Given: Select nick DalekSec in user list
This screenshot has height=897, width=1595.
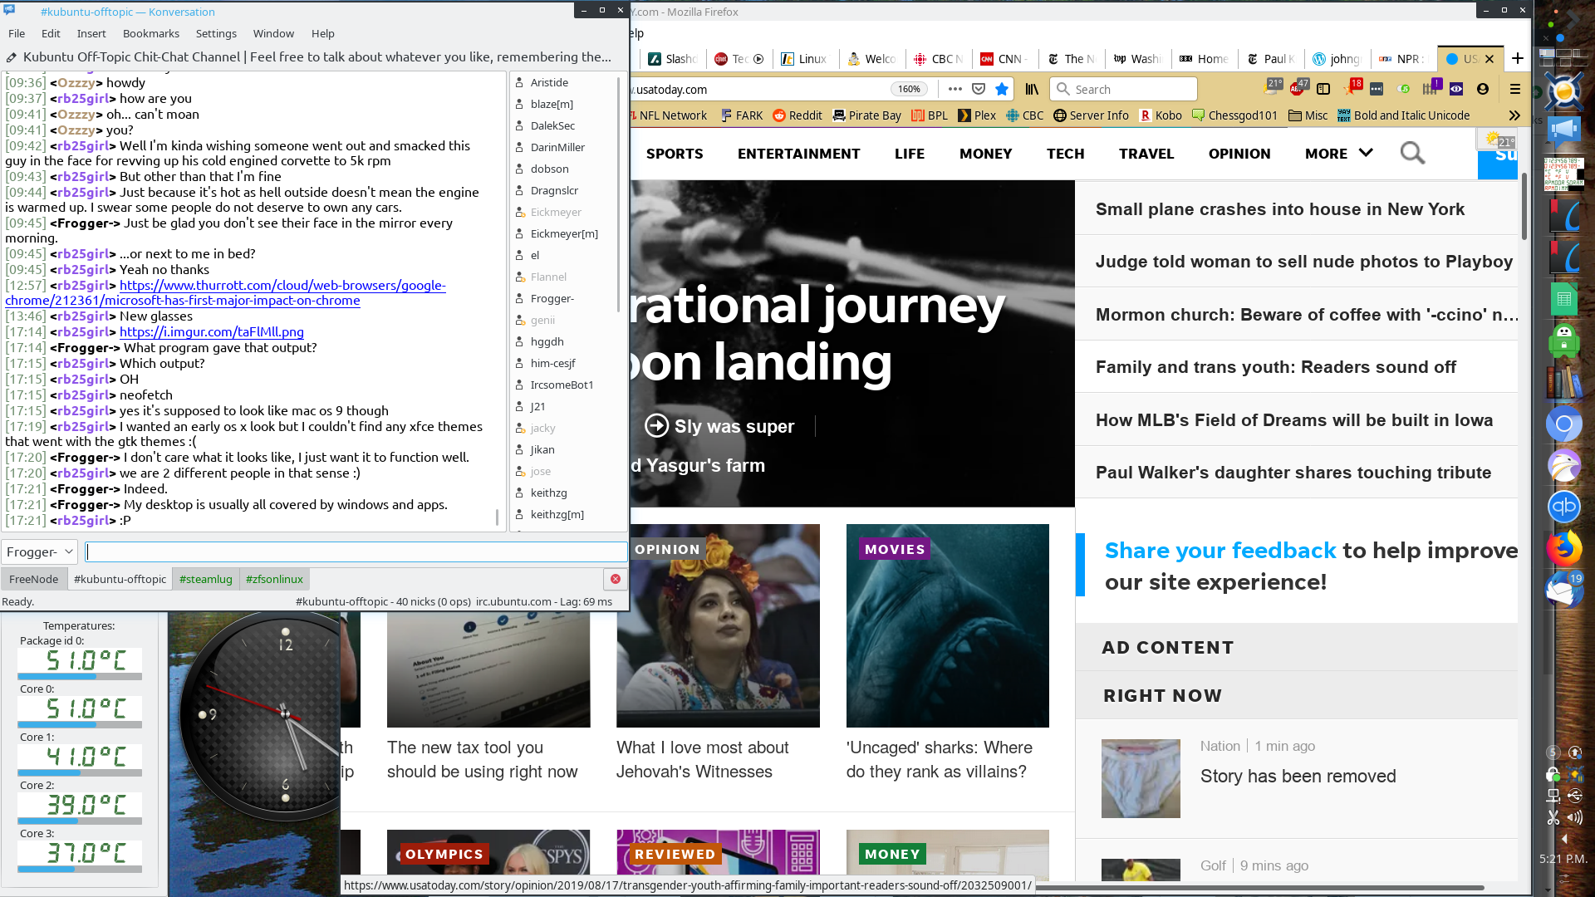Looking at the screenshot, I should pyautogui.click(x=552, y=125).
